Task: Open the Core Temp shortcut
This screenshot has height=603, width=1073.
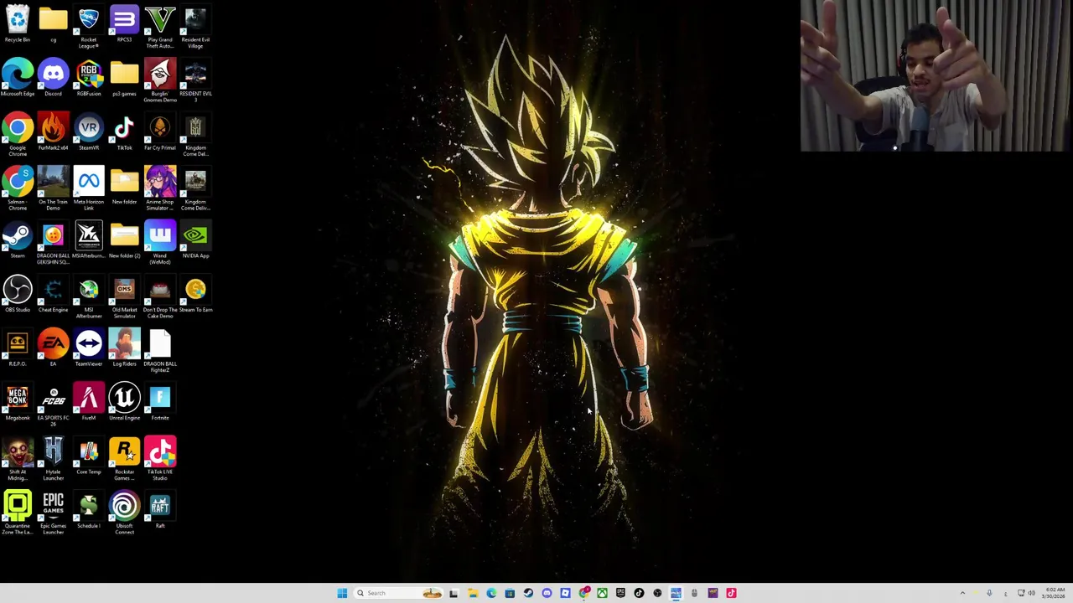Action: tap(89, 453)
